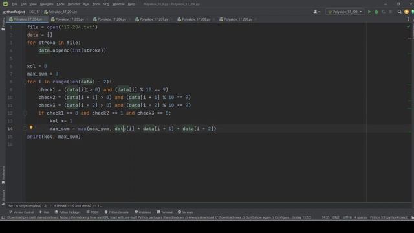Open the Navigate menu
Viewport: 414px width, 233px height.
[x=47, y=5]
